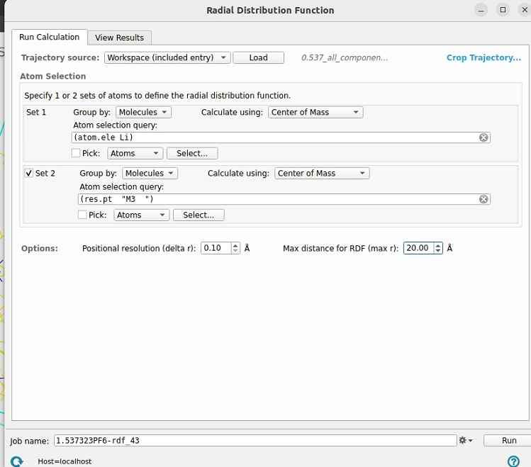This screenshot has height=467, width=531.
Task: Open help with the question mark icon
Action: pyautogui.click(x=513, y=461)
